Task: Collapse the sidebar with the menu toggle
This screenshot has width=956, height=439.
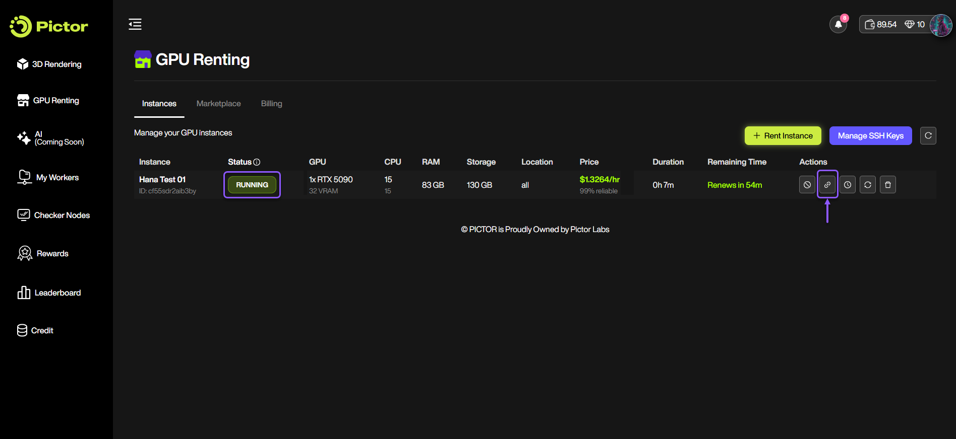Action: click(x=135, y=24)
